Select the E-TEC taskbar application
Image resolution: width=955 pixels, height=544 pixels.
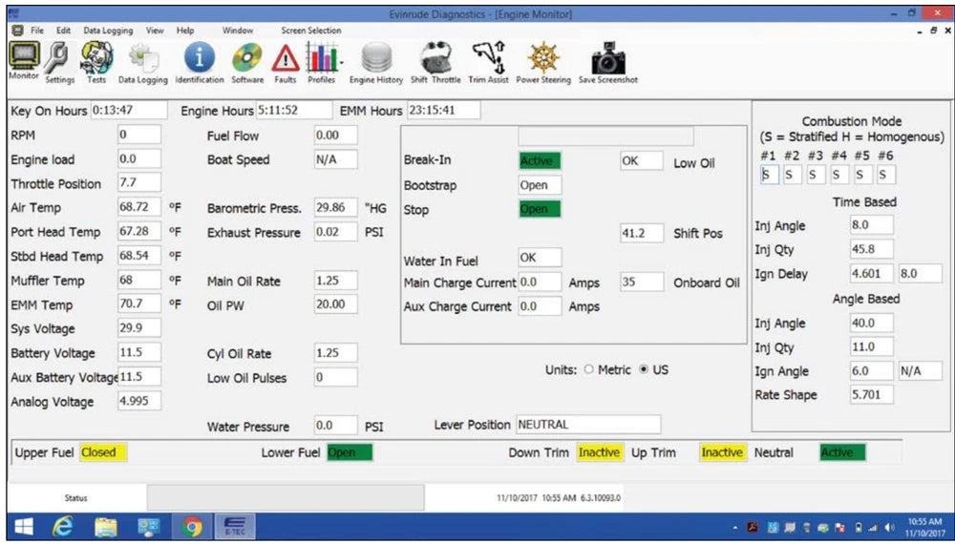(235, 527)
